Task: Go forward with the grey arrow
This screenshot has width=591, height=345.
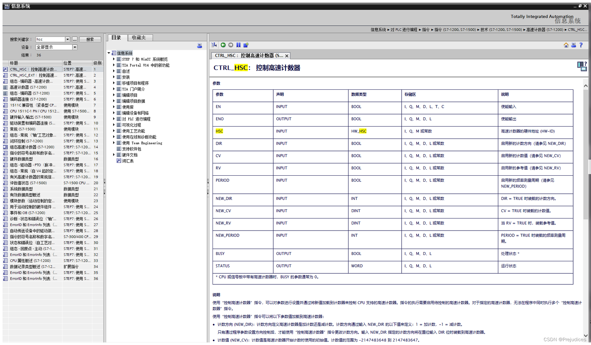Action: click(x=231, y=45)
